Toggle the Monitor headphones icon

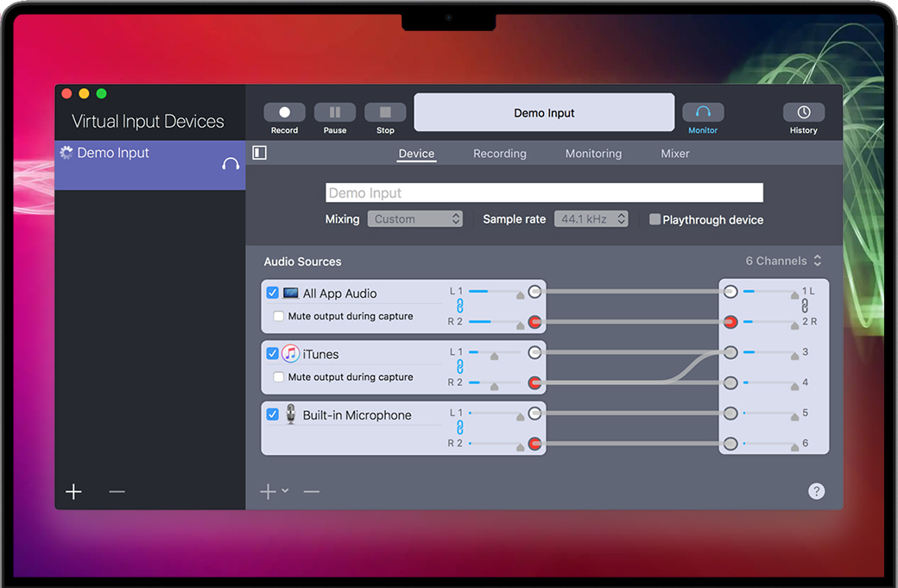click(703, 113)
